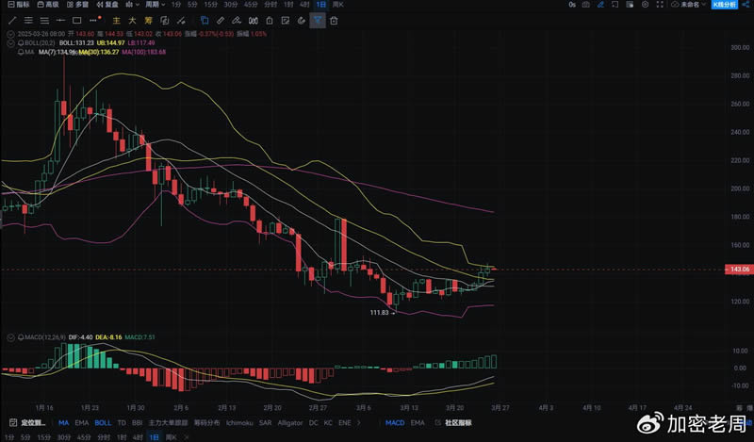Select the trend line drawing tool
The image size is (754, 442).
[12, 21]
